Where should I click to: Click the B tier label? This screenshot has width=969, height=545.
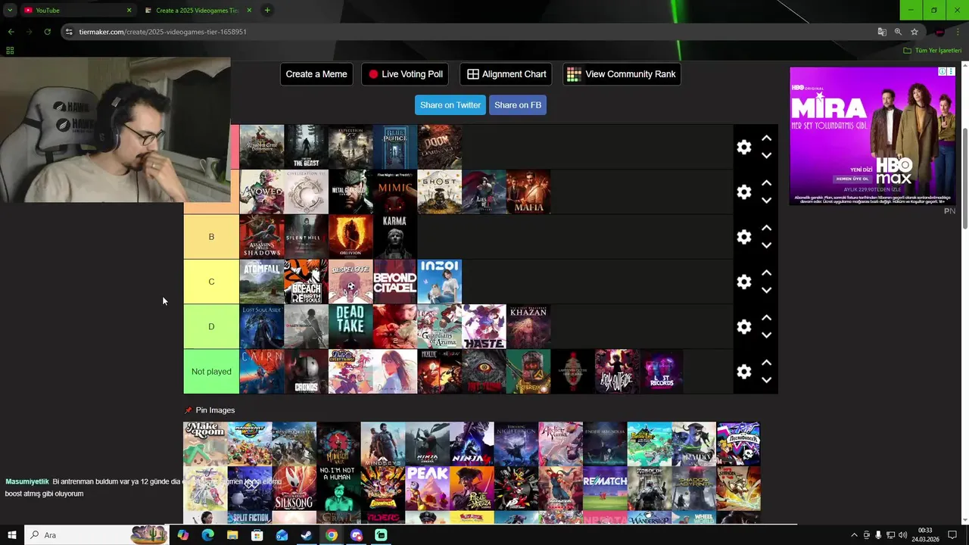pyautogui.click(x=211, y=237)
